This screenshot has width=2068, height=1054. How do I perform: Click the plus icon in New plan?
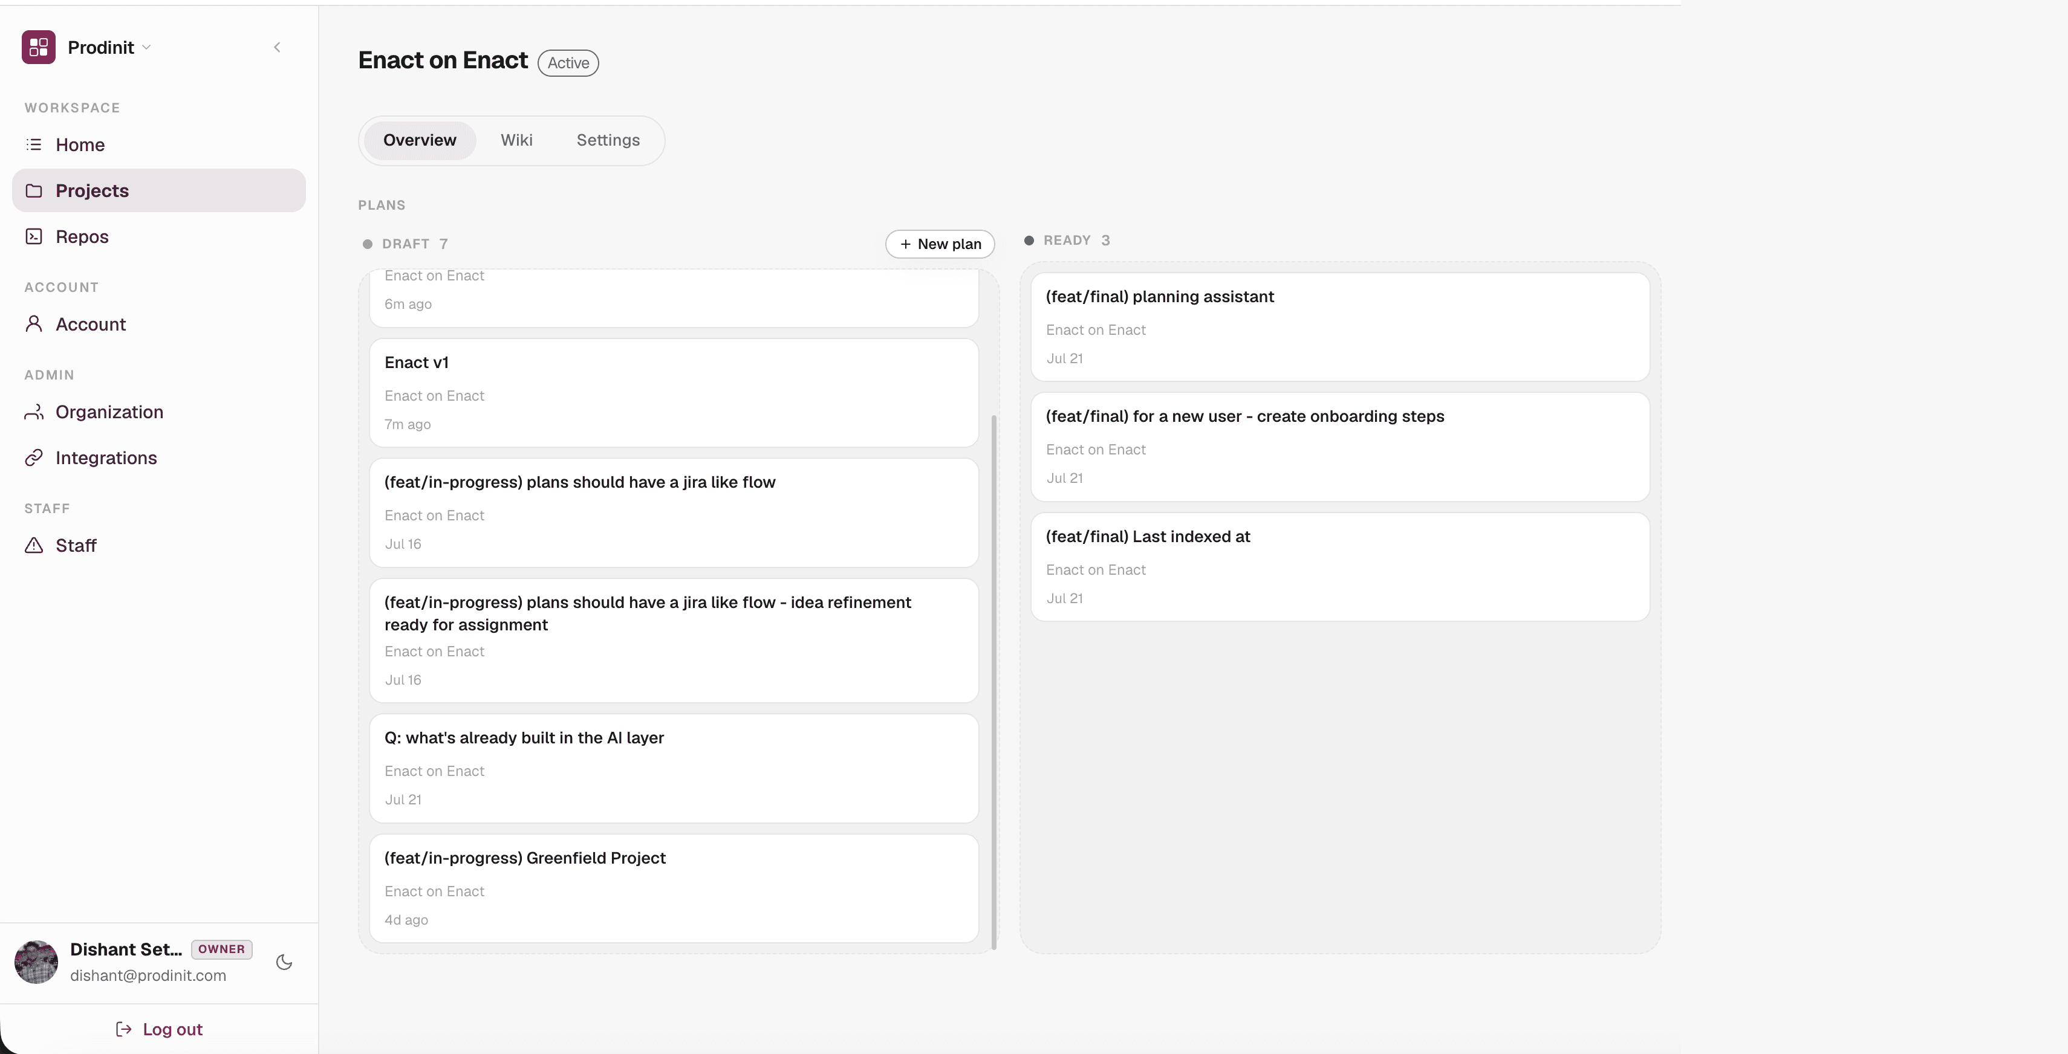(x=906, y=245)
